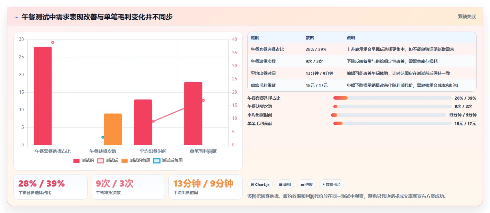Click the icon in the 进度 tag
This screenshot has height=213, width=490.
click(x=302, y=185)
